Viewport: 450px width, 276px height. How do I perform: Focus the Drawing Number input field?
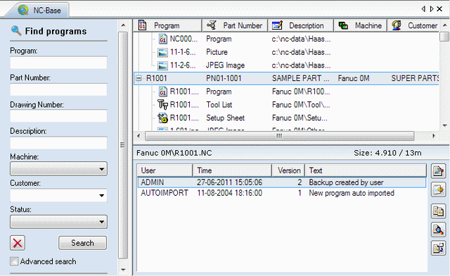tap(58, 116)
